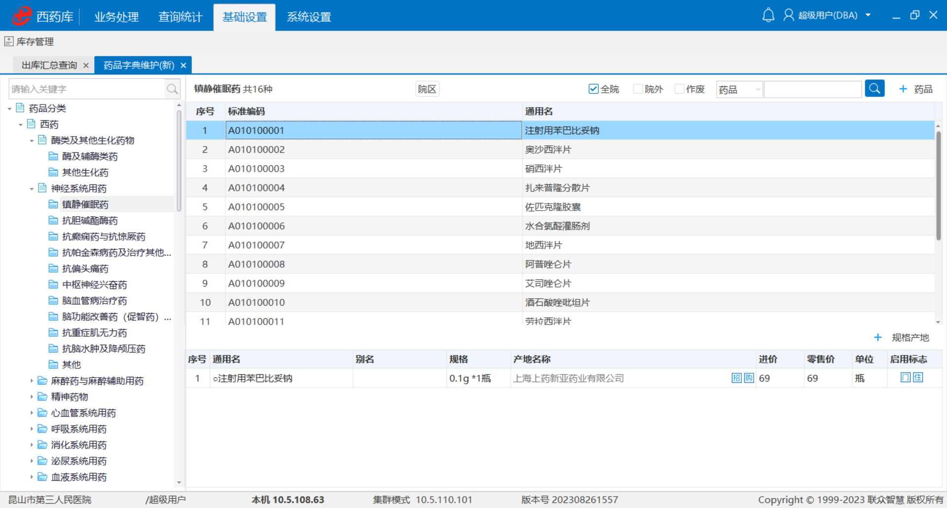Click the 门 enable flag icon

click(x=906, y=378)
